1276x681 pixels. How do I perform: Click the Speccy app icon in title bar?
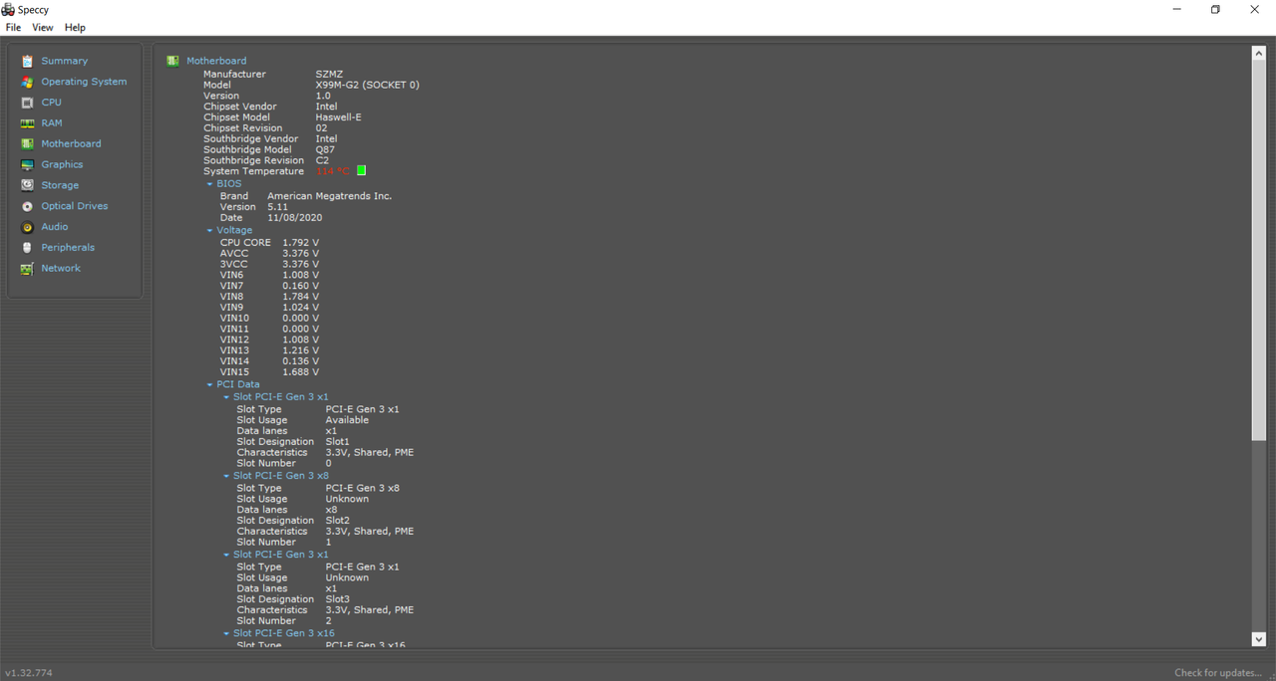click(8, 9)
